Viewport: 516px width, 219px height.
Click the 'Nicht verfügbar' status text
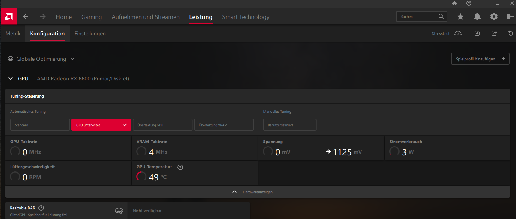point(147,211)
